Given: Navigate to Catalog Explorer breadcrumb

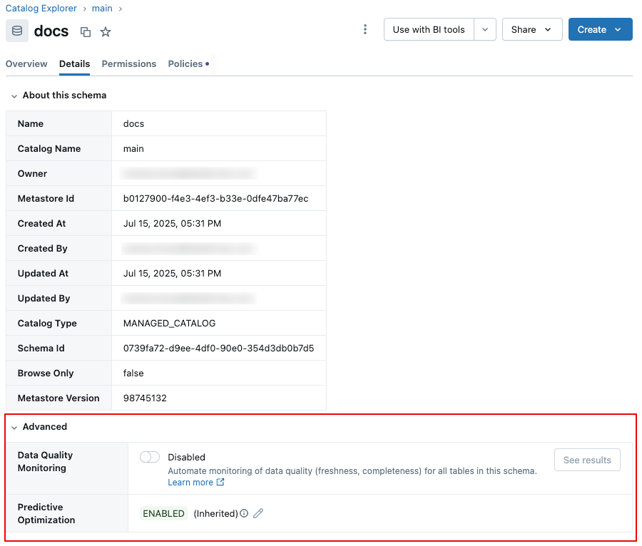Looking at the screenshot, I should tap(41, 8).
